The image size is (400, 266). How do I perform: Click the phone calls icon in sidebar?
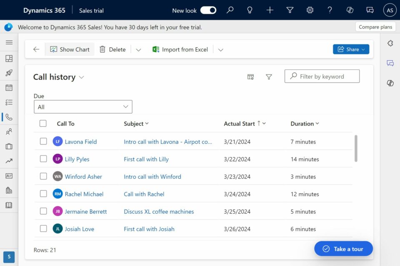tap(9, 117)
